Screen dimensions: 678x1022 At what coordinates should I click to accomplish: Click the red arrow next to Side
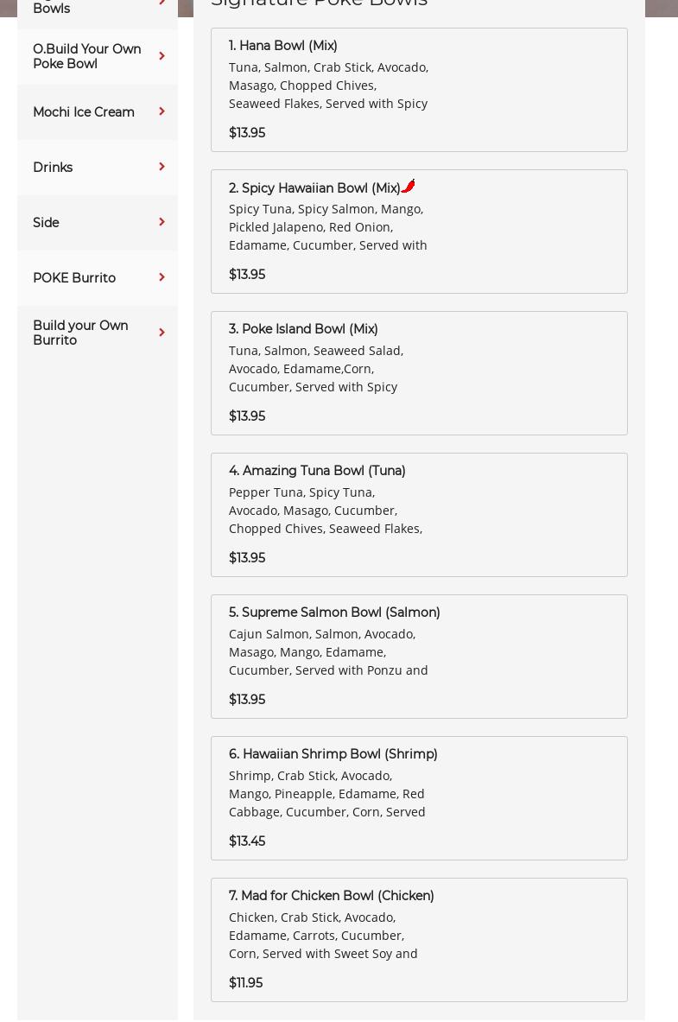tap(162, 222)
